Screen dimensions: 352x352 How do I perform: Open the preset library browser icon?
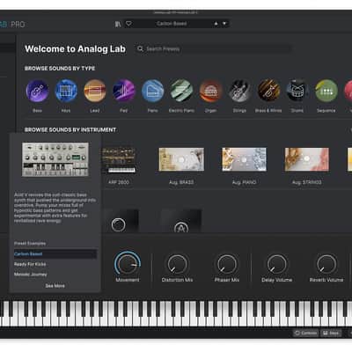click(118, 24)
